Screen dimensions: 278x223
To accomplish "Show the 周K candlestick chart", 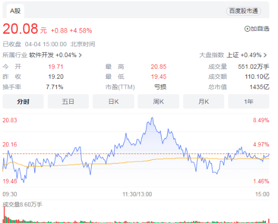I will [159, 102].
